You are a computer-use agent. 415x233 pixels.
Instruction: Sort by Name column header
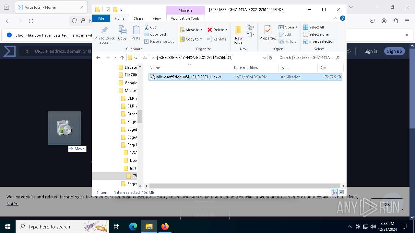pos(190,68)
